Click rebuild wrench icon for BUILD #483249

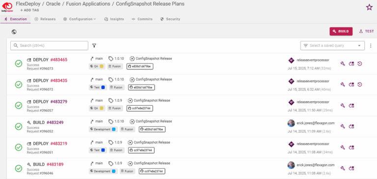click(x=343, y=126)
